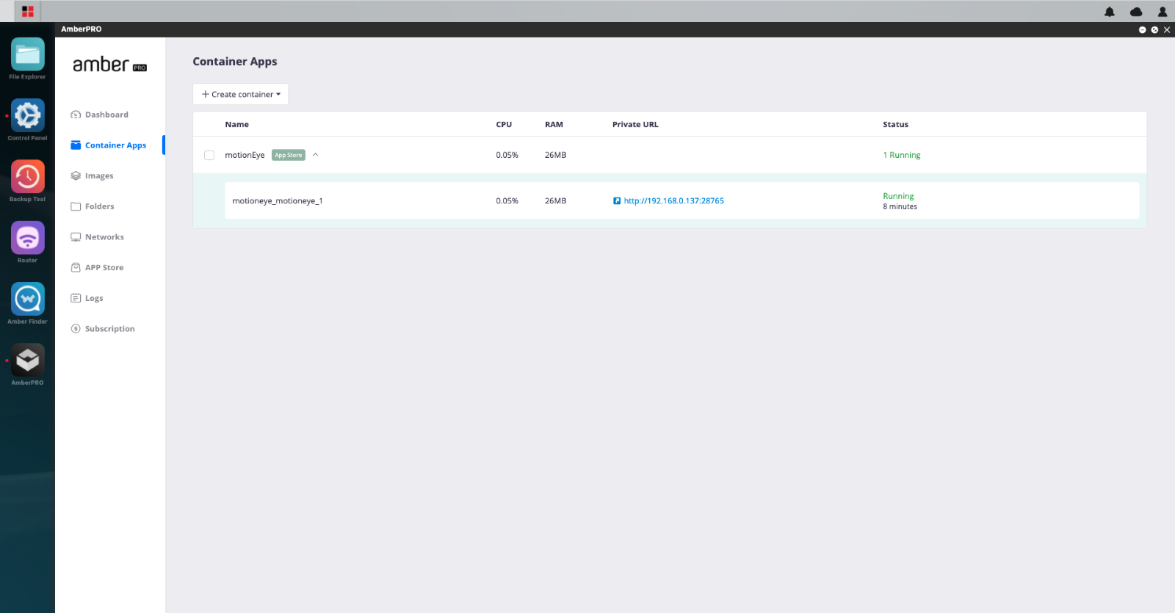Click the Dashboard gauge icon
This screenshot has width=1175, height=613.
[x=76, y=115]
